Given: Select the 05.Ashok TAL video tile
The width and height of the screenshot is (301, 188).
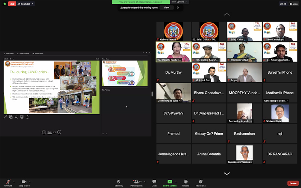Looking at the screenshot, I should click(x=209, y=72).
